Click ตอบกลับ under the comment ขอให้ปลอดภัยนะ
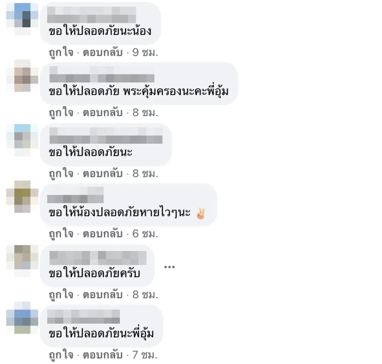This screenshot has width=382, height=364. 102,173
